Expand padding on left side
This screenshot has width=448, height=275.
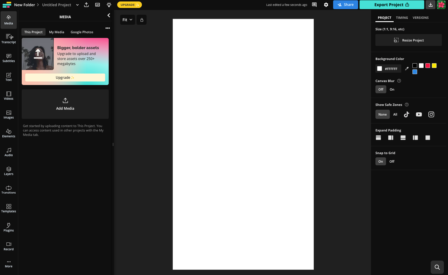(x=415, y=138)
